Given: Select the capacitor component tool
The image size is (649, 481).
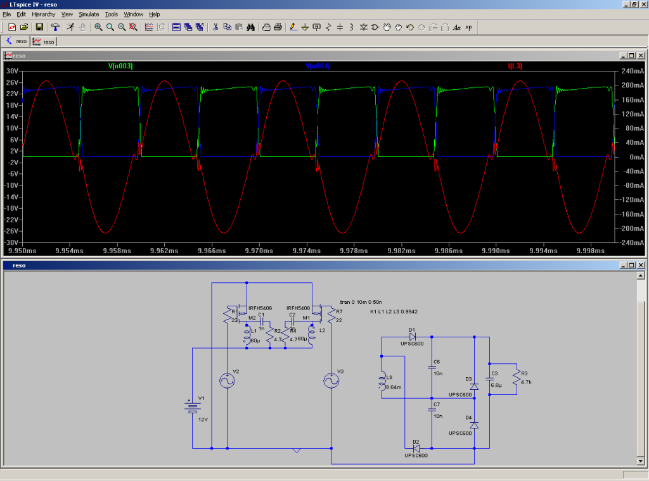Looking at the screenshot, I should (340, 27).
